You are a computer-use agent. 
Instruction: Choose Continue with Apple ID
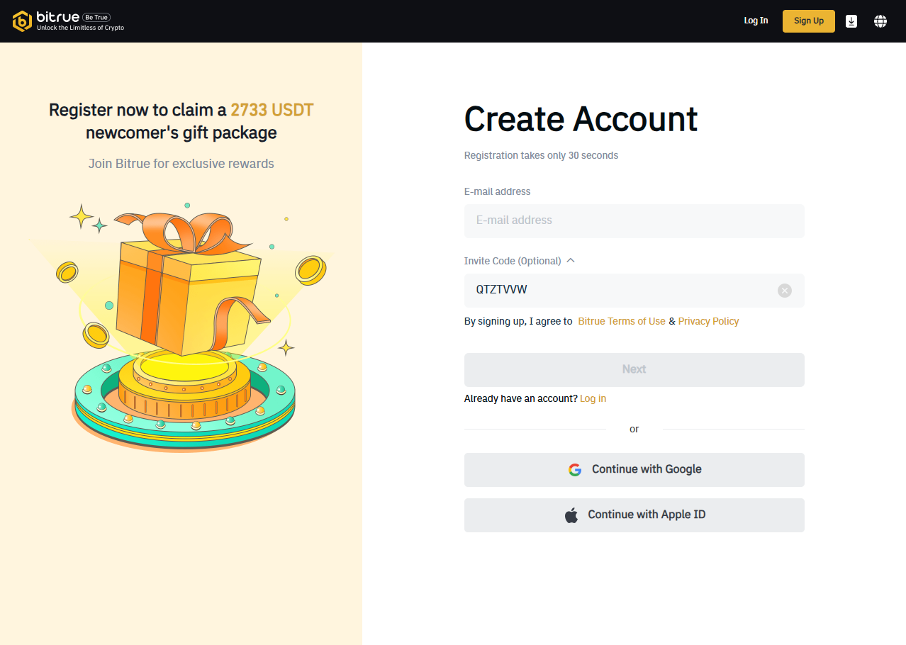(634, 515)
